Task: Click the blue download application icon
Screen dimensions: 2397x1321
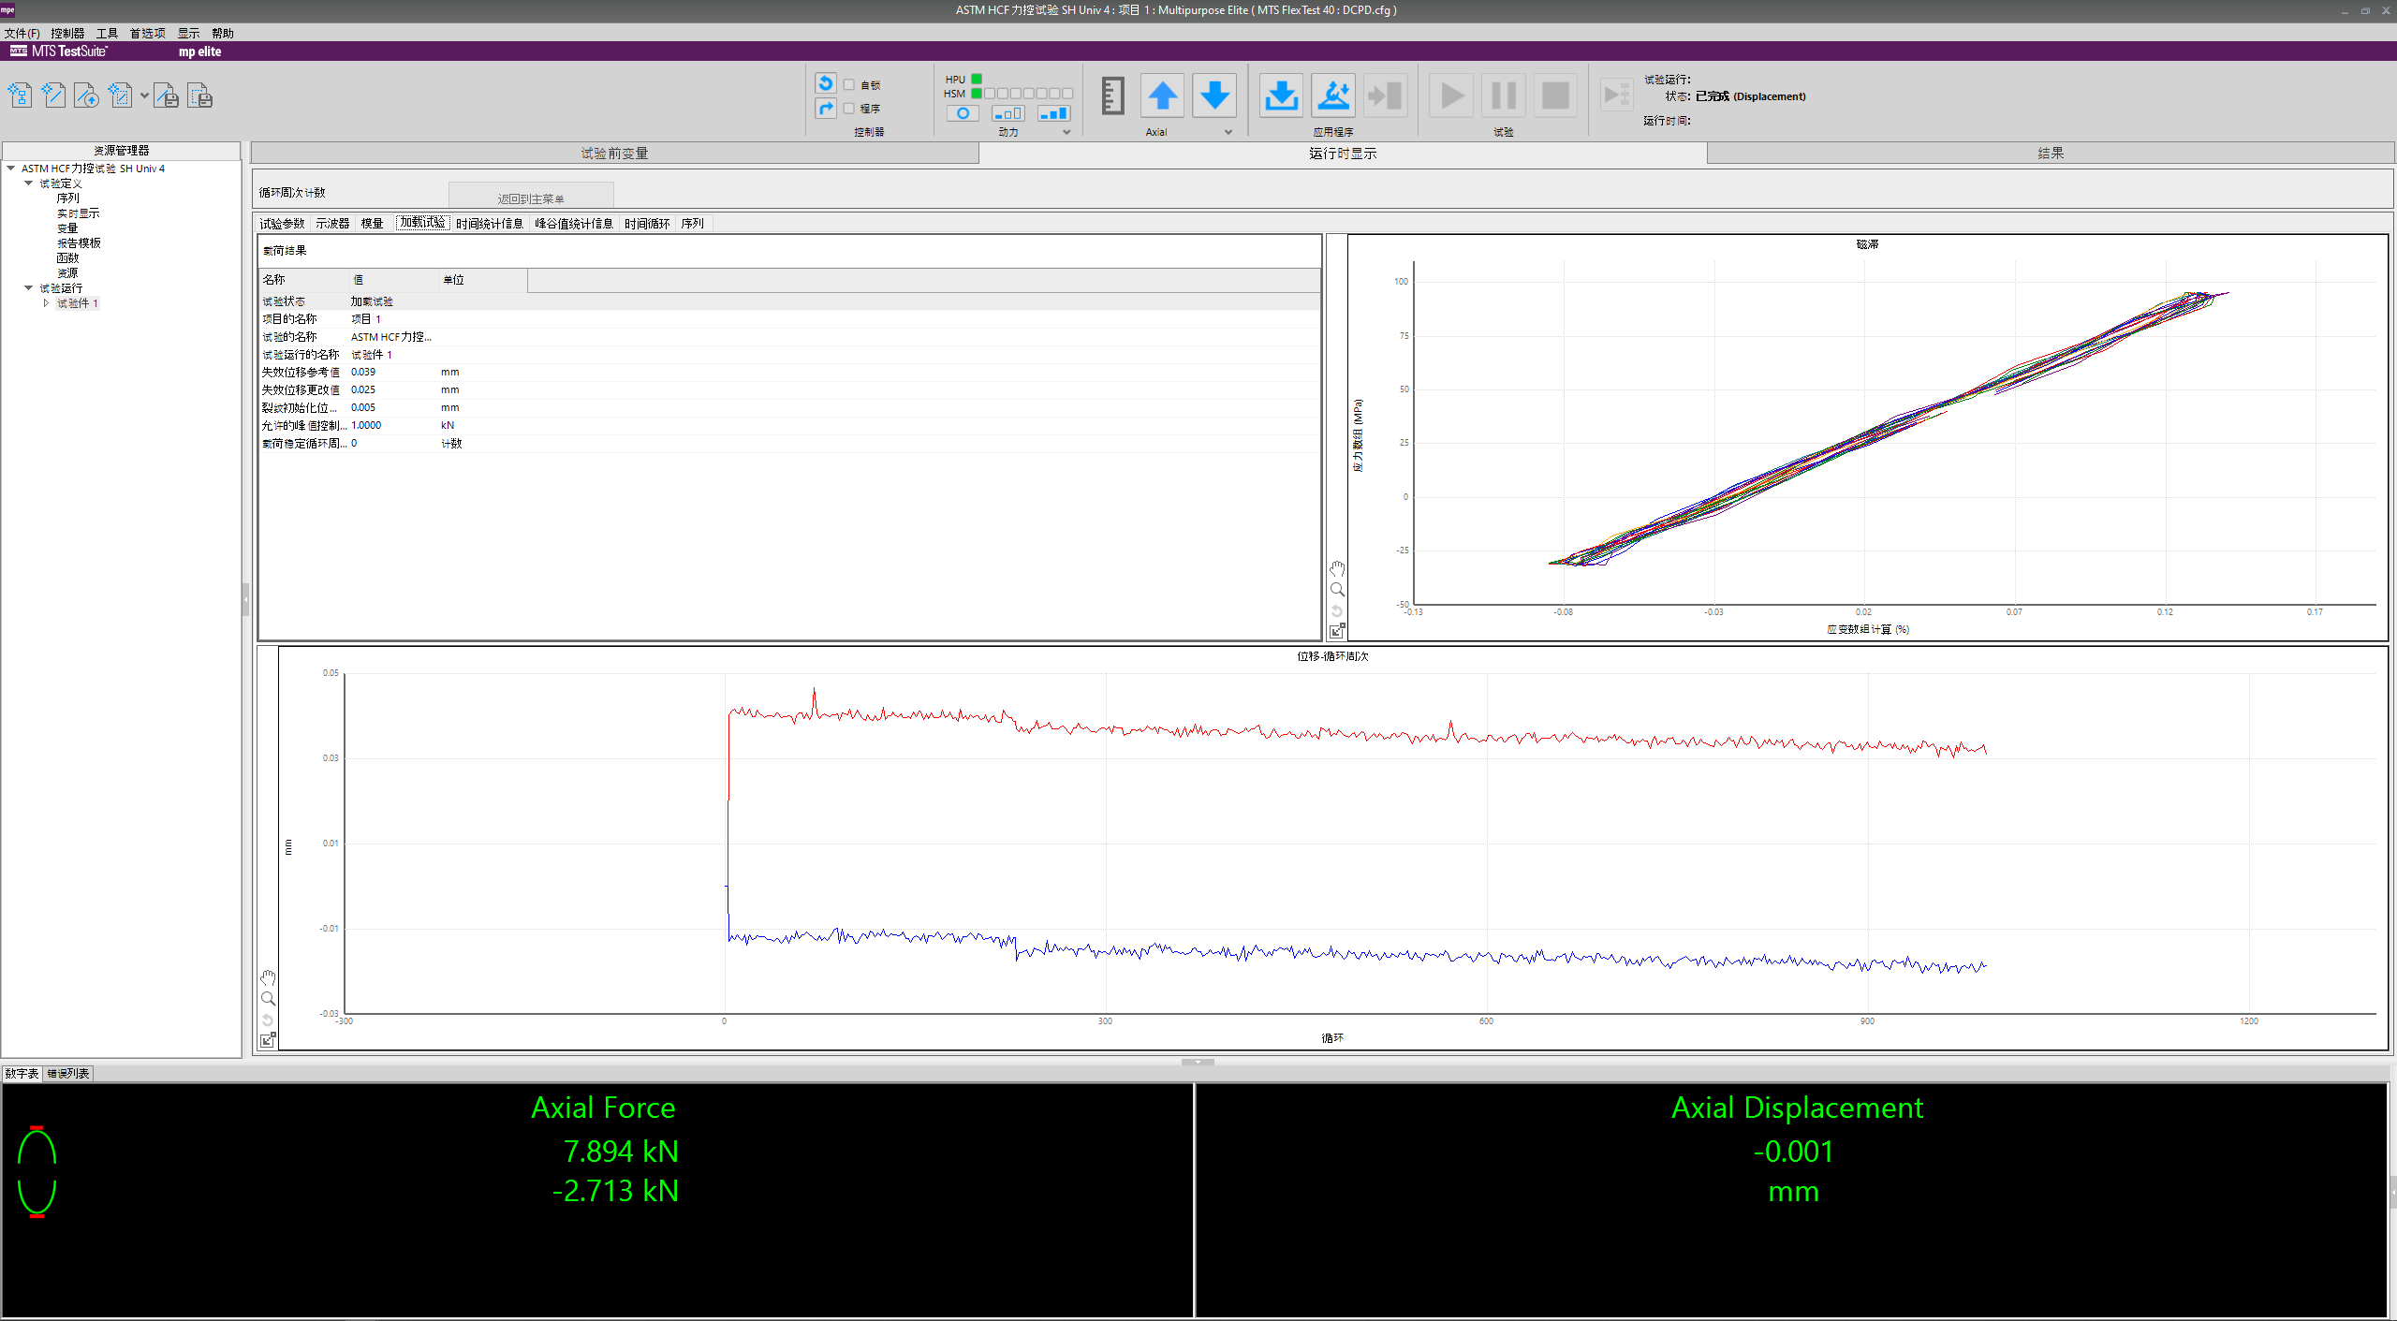Action: 1280,95
